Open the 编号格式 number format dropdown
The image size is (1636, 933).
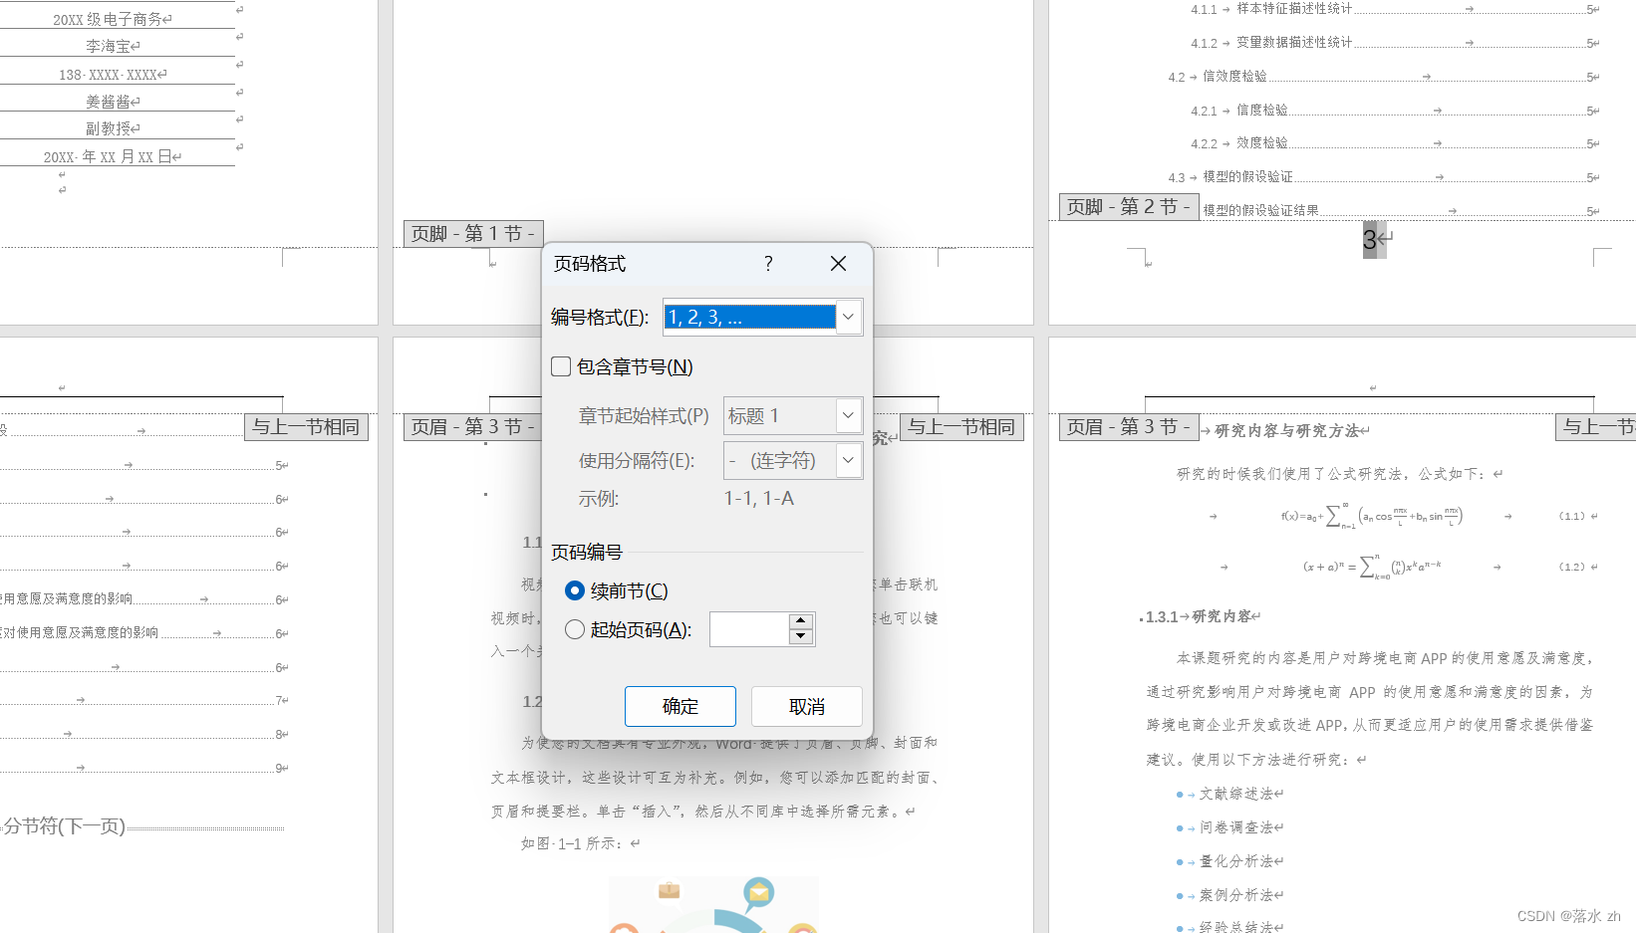pos(762,318)
